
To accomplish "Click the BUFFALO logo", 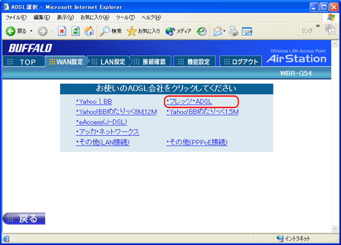I will (x=30, y=48).
